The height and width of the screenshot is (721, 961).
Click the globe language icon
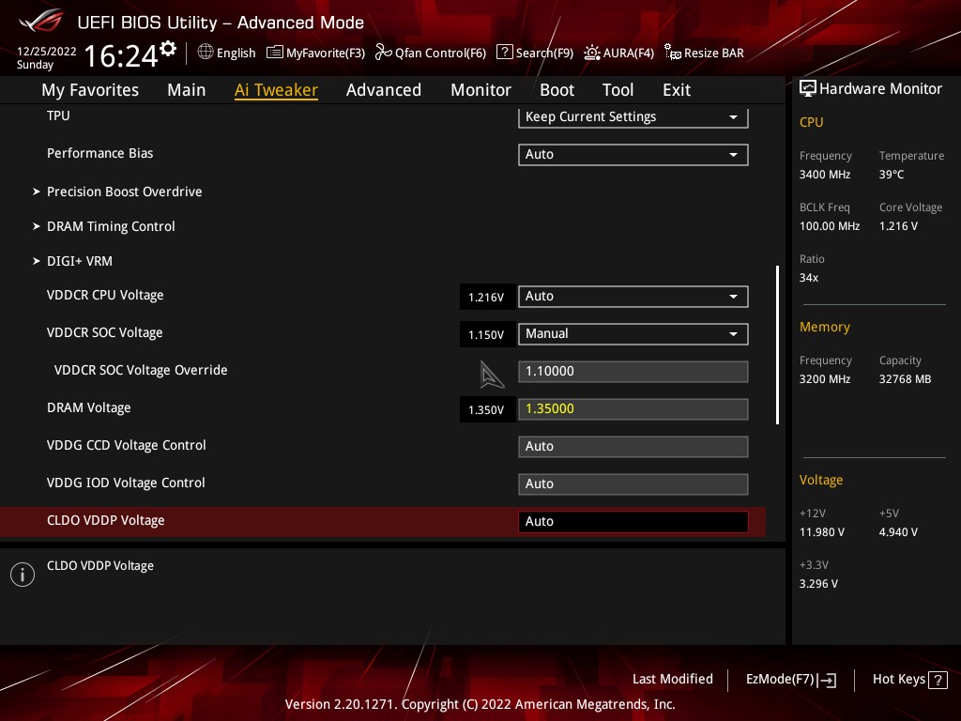pyautogui.click(x=206, y=53)
